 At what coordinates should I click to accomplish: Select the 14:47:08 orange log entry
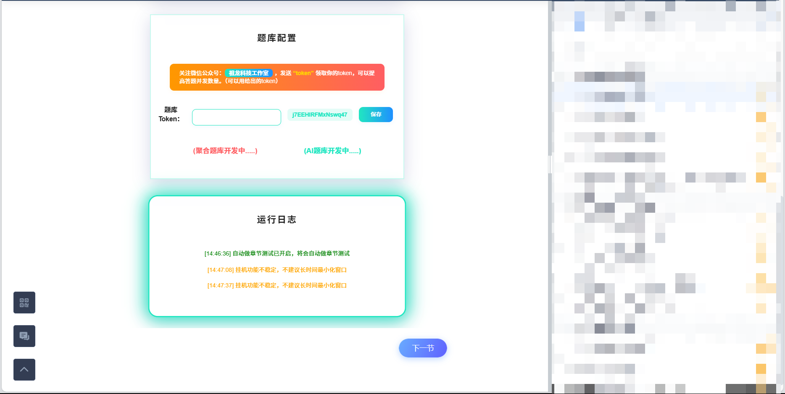coord(277,270)
